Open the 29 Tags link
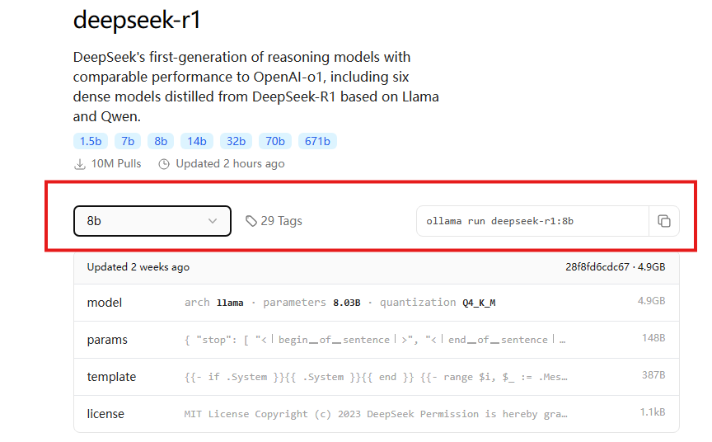The width and height of the screenshot is (712, 442). pyautogui.click(x=274, y=221)
